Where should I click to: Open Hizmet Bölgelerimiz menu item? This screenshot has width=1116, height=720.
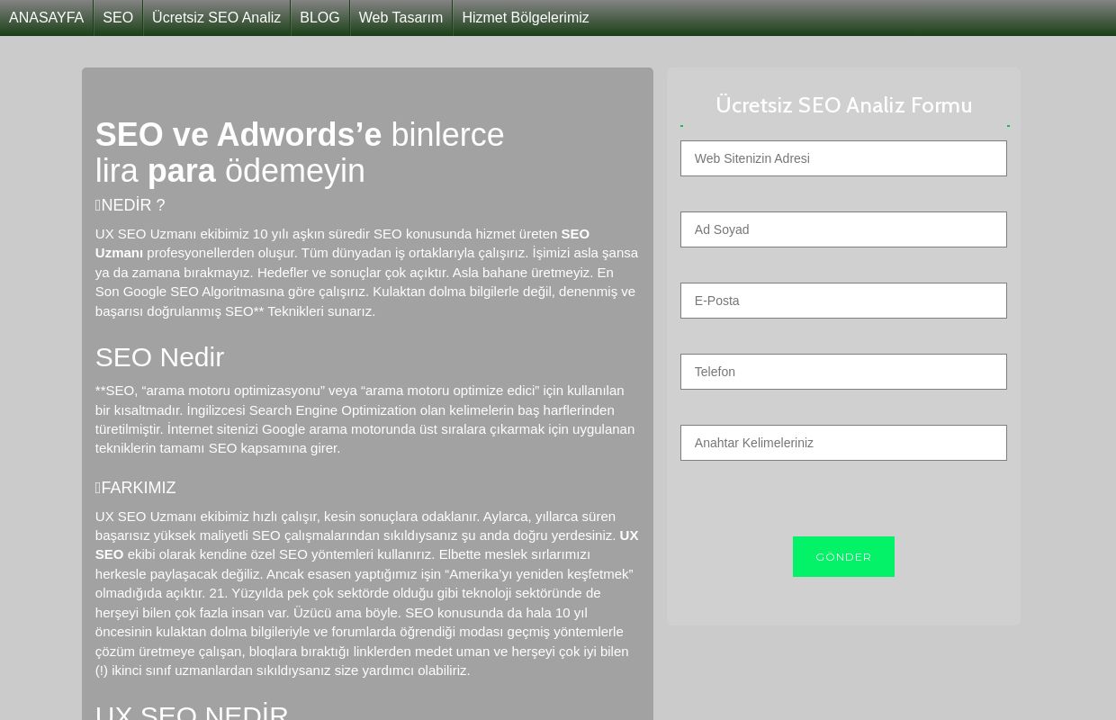click(525, 18)
